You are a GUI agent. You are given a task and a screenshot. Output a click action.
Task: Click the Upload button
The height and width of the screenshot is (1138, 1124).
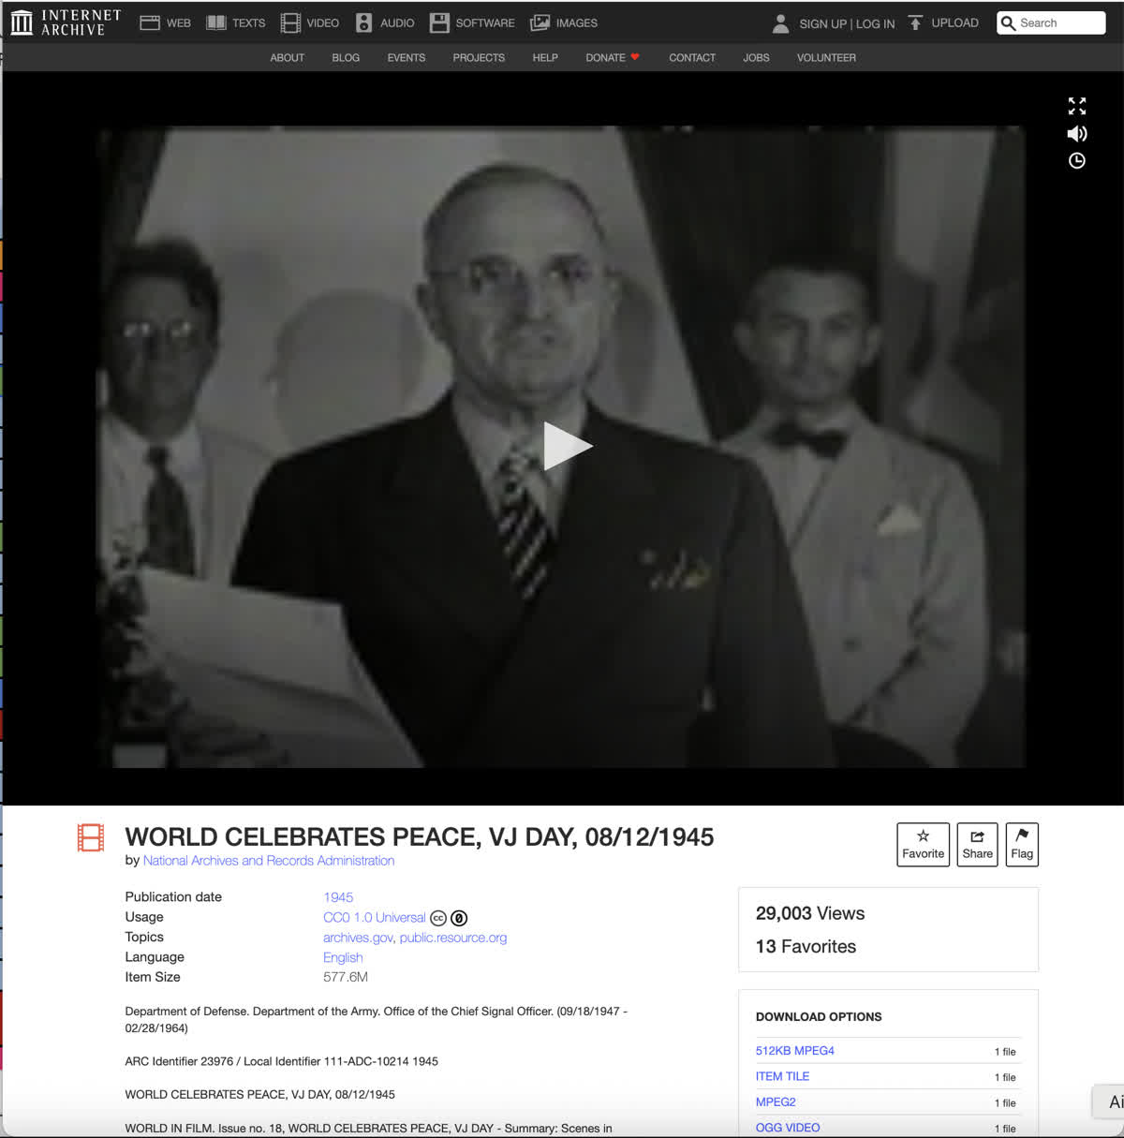click(x=943, y=22)
